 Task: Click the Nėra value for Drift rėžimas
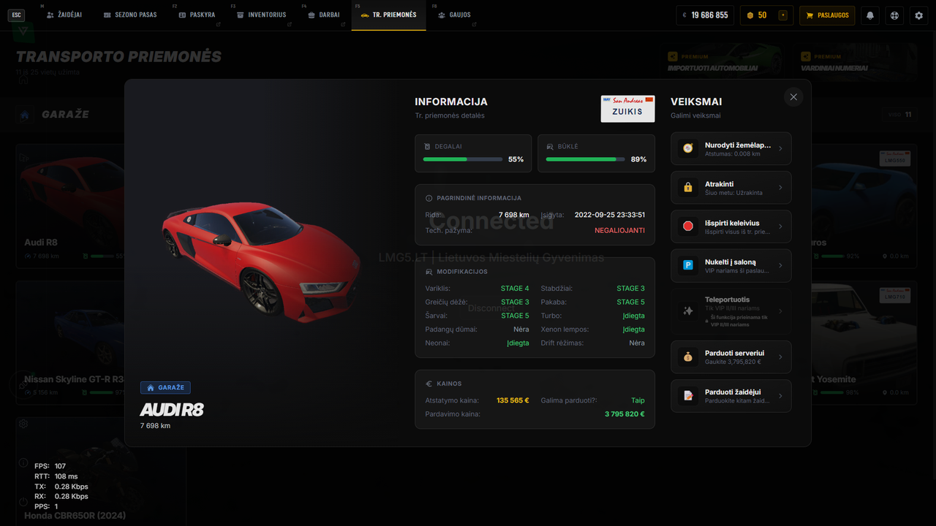pos(637,343)
